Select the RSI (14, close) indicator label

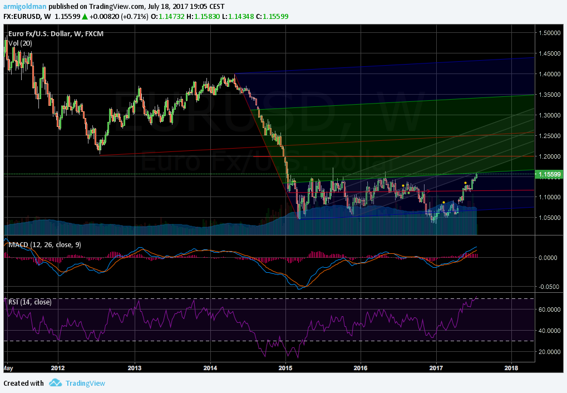click(29, 302)
